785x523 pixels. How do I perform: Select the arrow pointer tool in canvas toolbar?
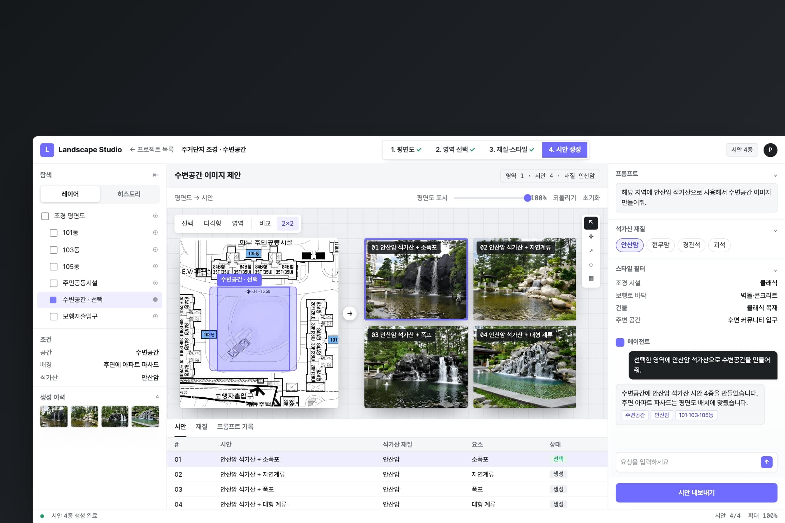pos(591,223)
